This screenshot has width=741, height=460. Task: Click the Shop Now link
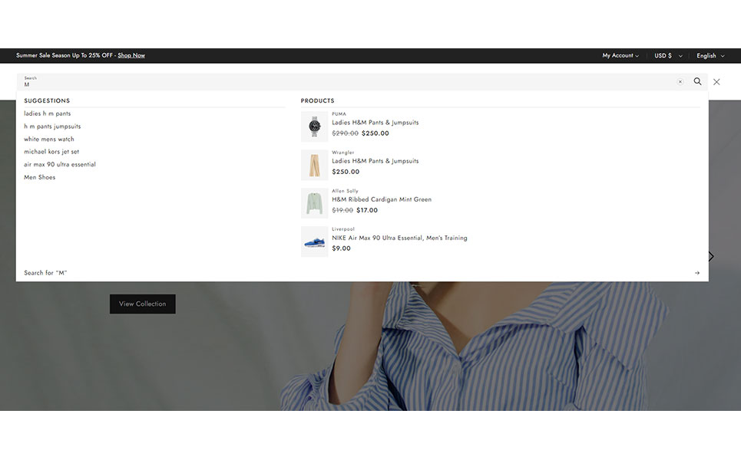131,56
